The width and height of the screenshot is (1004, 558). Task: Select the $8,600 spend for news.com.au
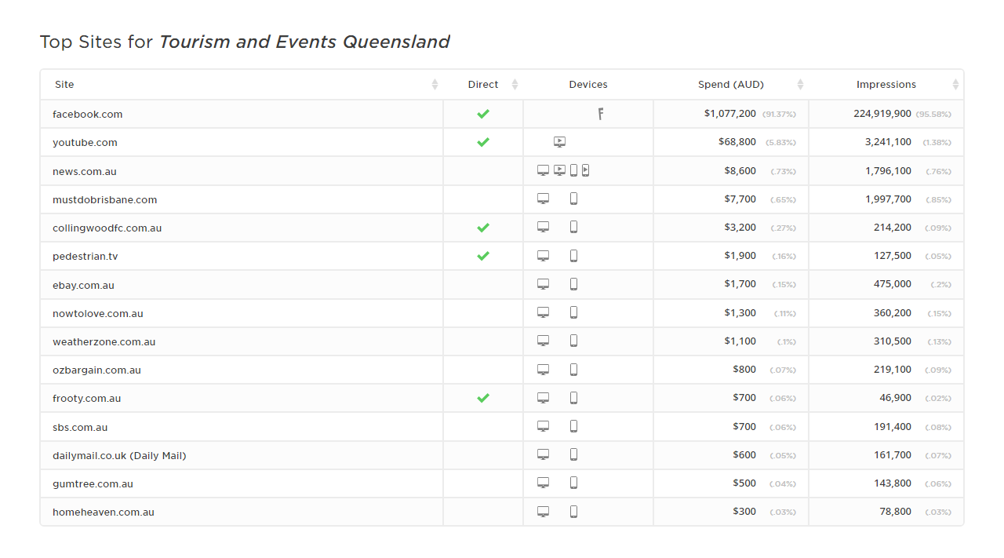point(740,170)
